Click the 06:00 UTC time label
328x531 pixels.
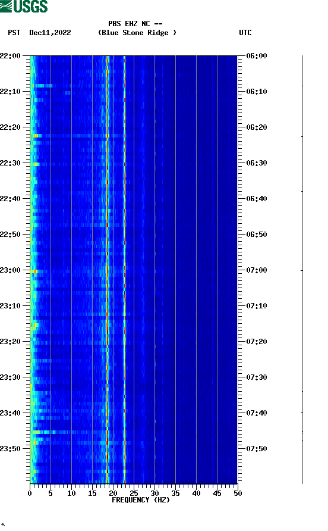click(x=257, y=56)
